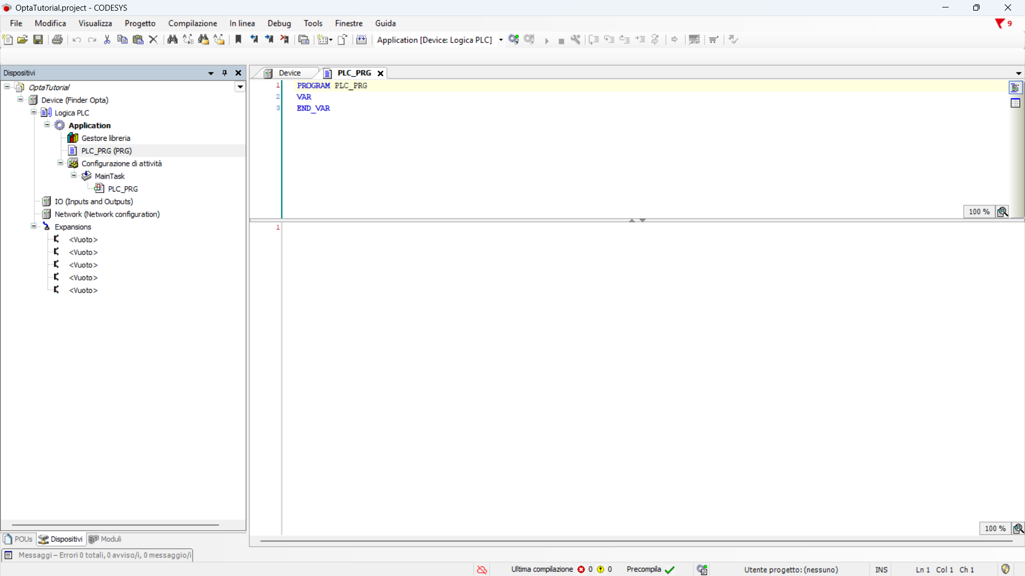
Task: Switch to the Device editor tab
Action: point(289,73)
